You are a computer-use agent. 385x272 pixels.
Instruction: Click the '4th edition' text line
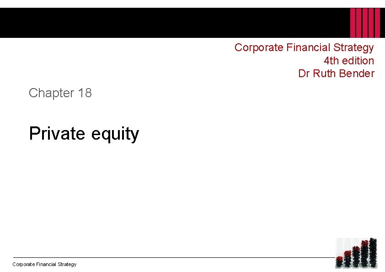pyautogui.click(x=349, y=61)
